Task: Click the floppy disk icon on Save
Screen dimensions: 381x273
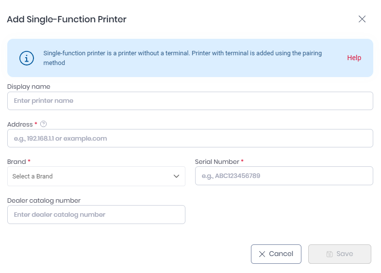Action: click(x=330, y=254)
